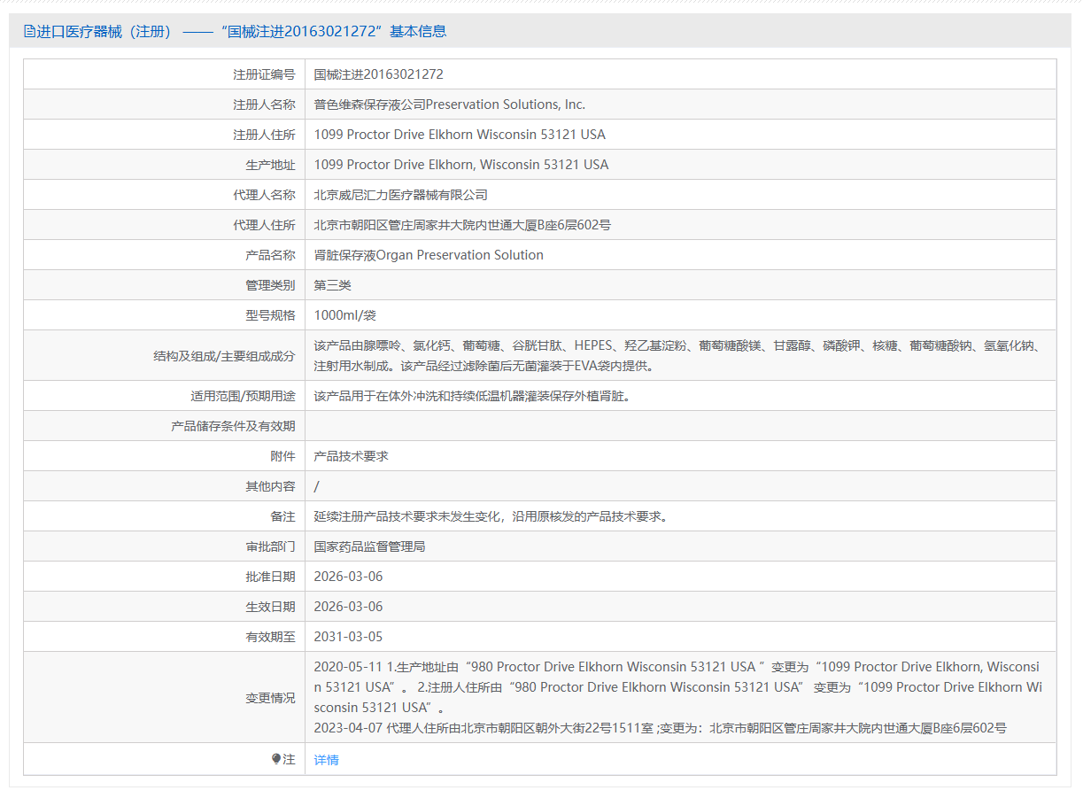The width and height of the screenshot is (1083, 798).
Task: Select expiry date 2031-03-05
Action: (x=349, y=637)
